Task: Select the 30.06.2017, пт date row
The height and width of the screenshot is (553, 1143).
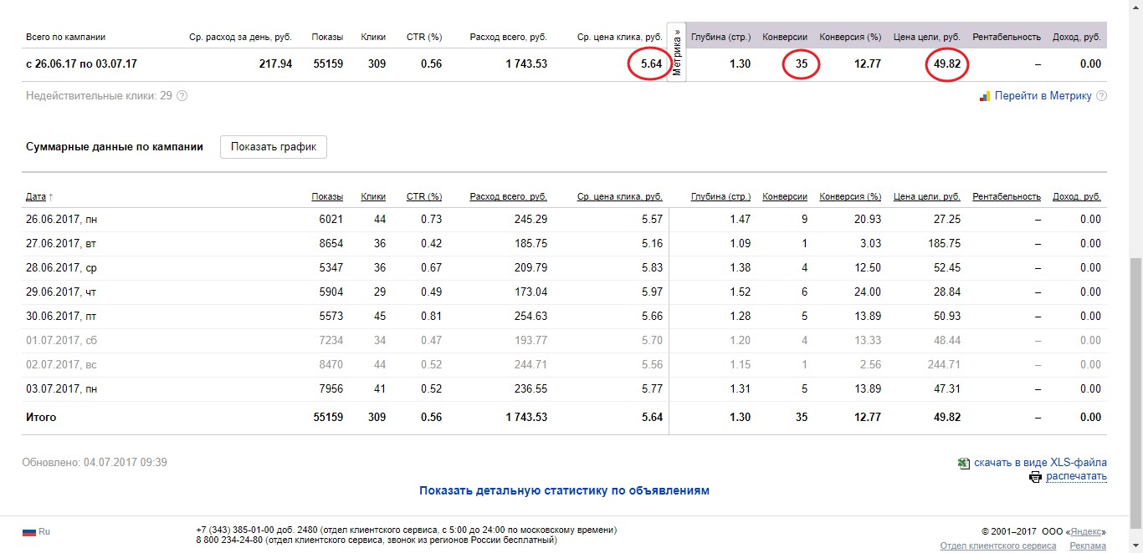Action: [x=564, y=316]
